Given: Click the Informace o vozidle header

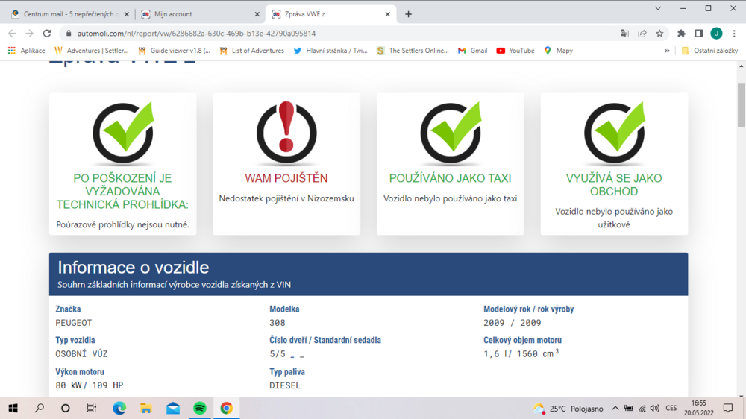Looking at the screenshot, I should click(x=369, y=274).
